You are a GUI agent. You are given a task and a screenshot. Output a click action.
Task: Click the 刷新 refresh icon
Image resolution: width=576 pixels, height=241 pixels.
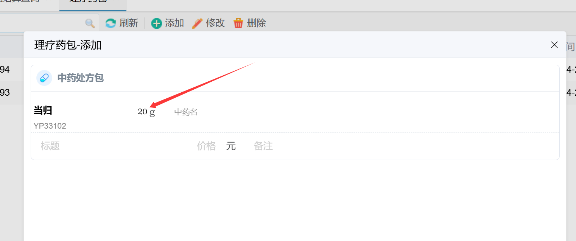point(111,23)
